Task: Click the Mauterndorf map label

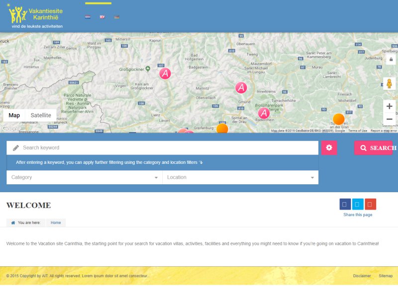Action: tap(261, 64)
